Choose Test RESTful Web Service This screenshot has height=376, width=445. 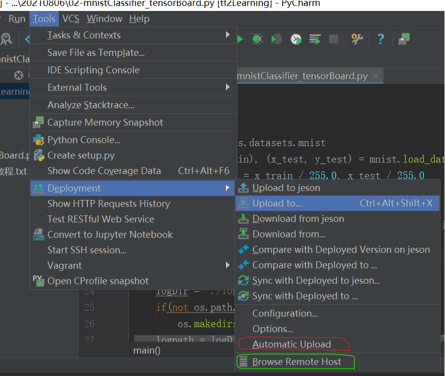[133, 219]
